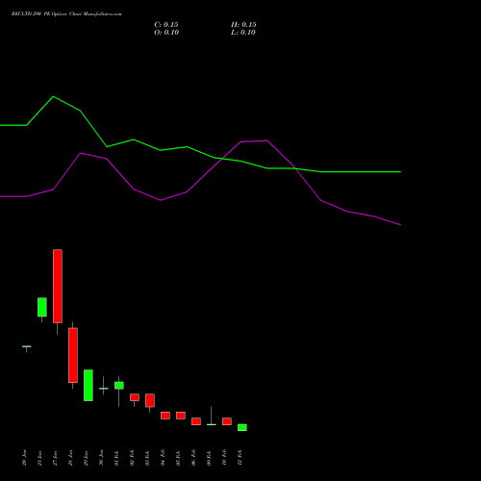Click the 'C: 0.15' close value

(166, 25)
